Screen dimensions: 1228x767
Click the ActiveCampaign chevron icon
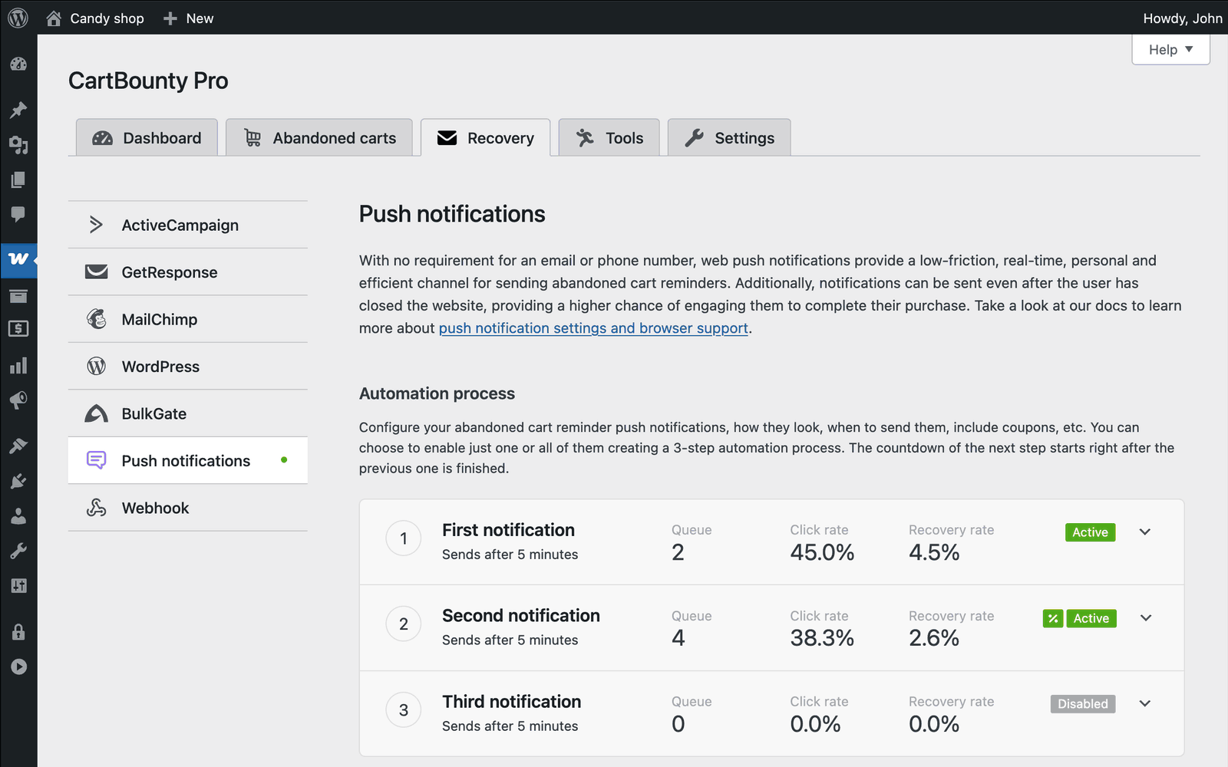96,225
